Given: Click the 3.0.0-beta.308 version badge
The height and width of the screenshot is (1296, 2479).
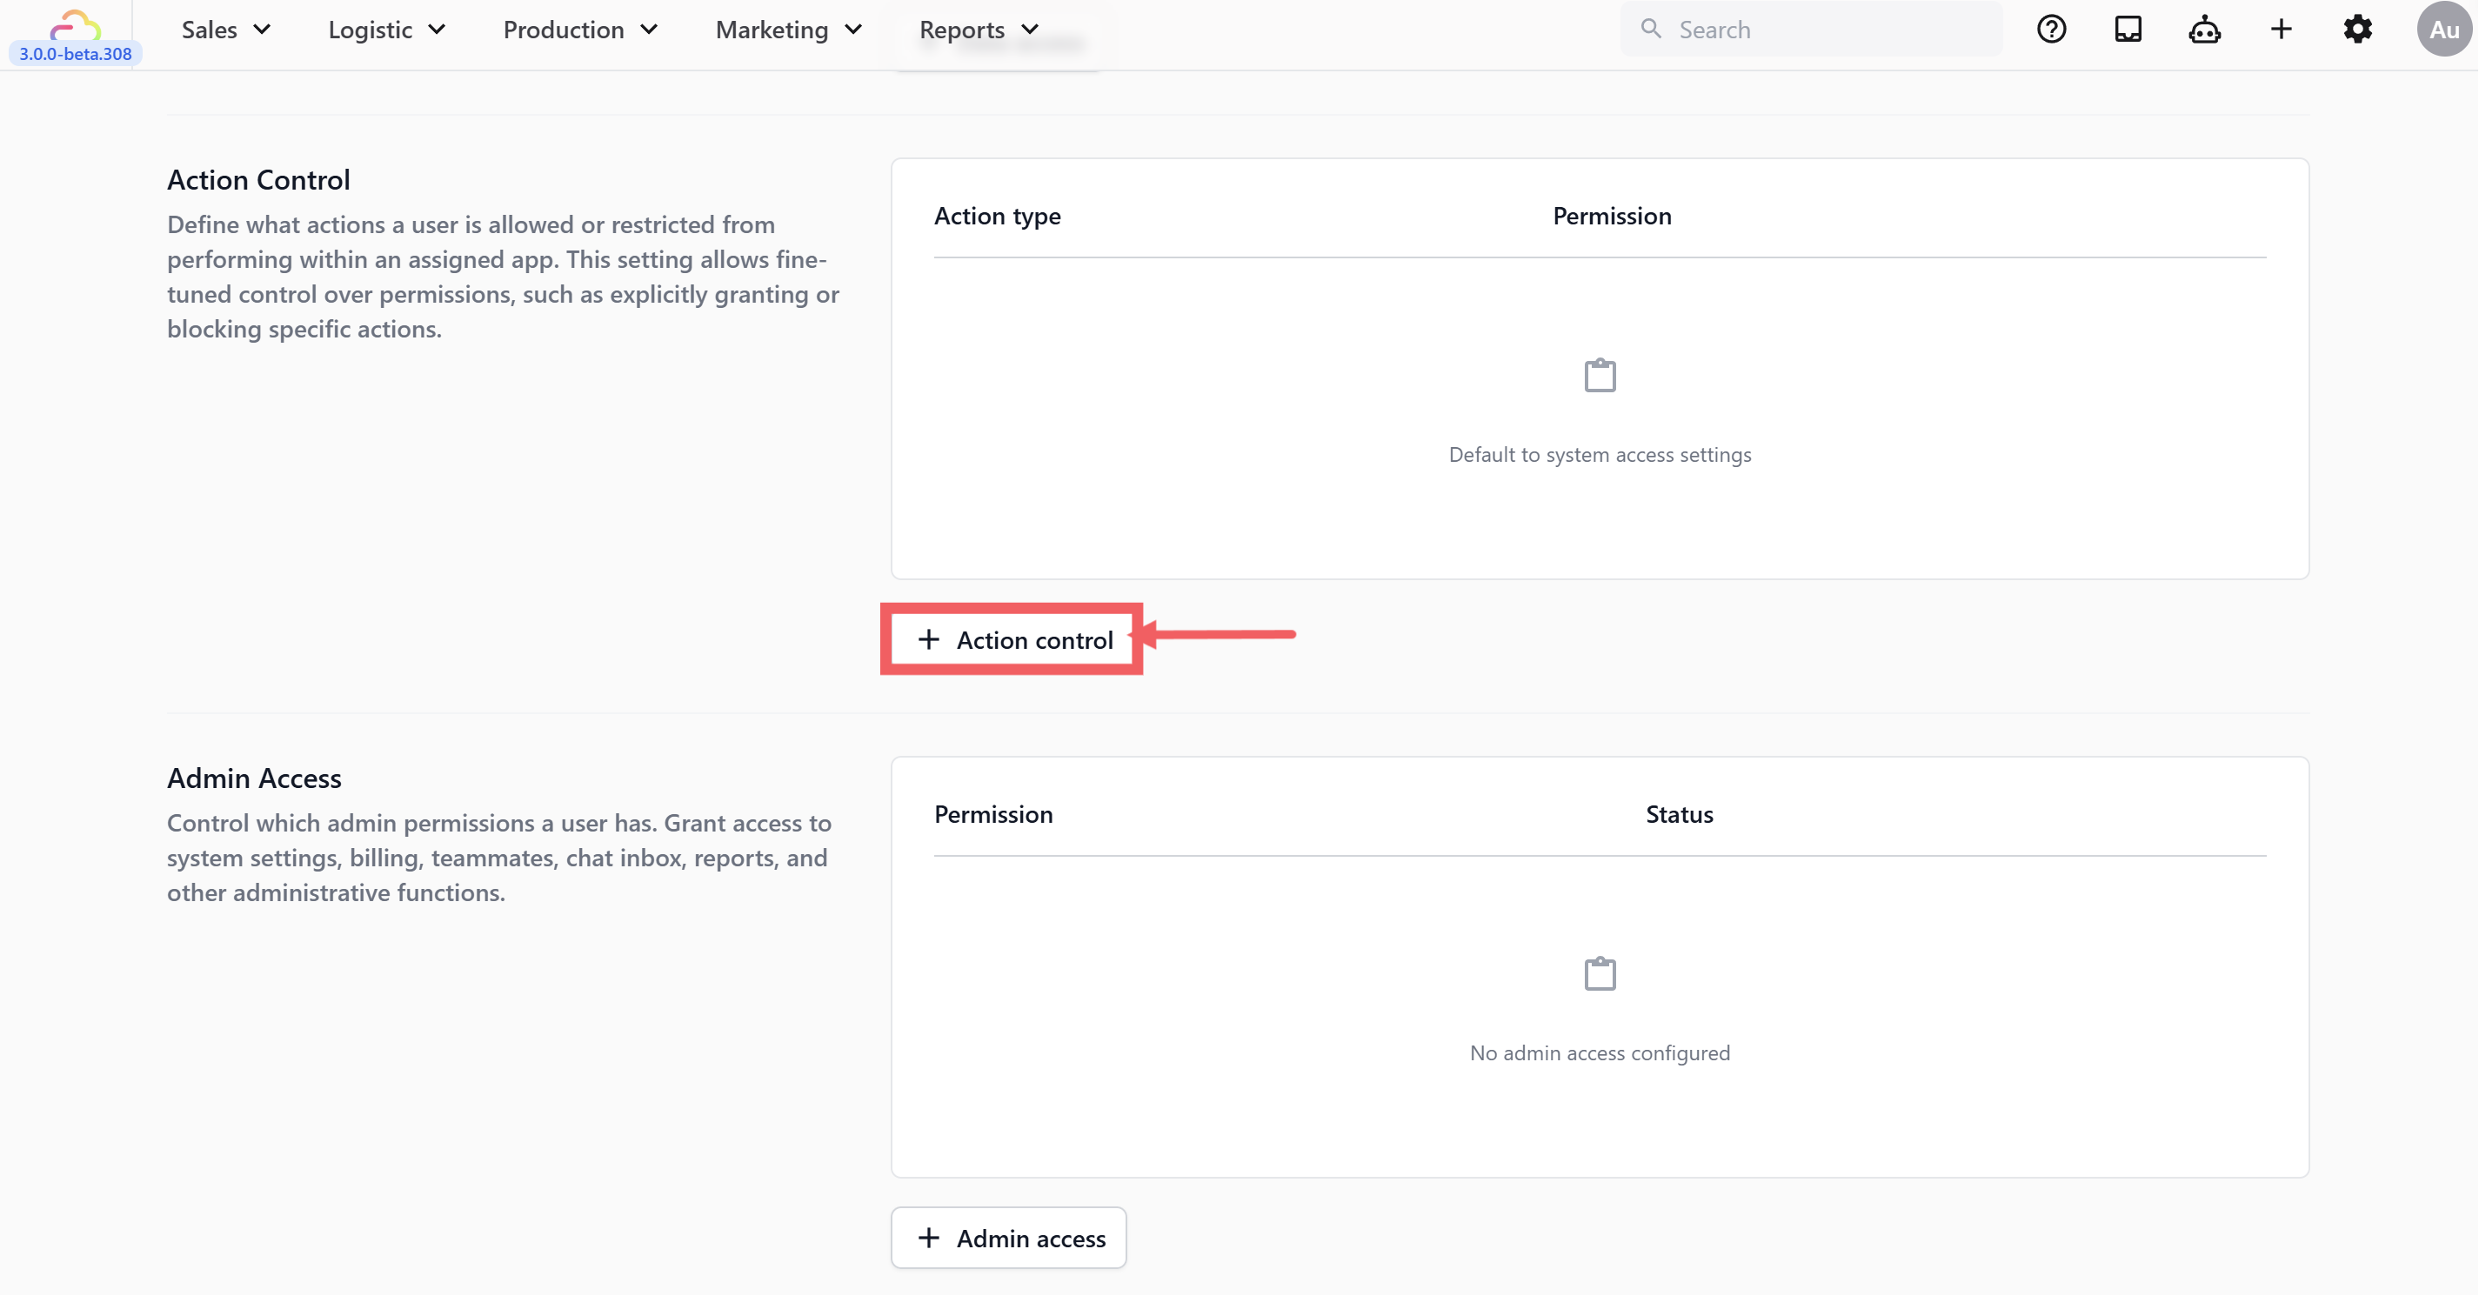Looking at the screenshot, I should (x=75, y=54).
